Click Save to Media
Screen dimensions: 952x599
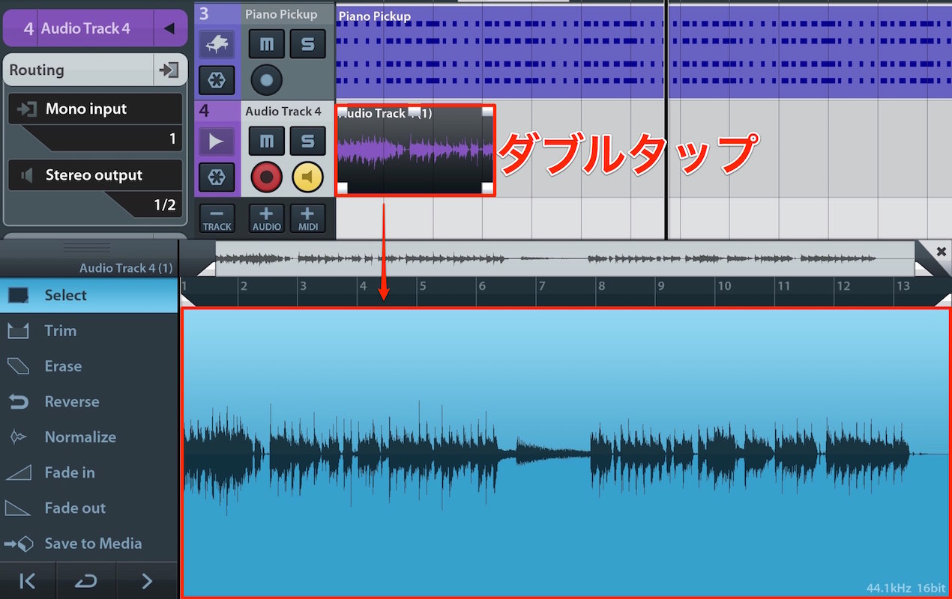point(88,544)
